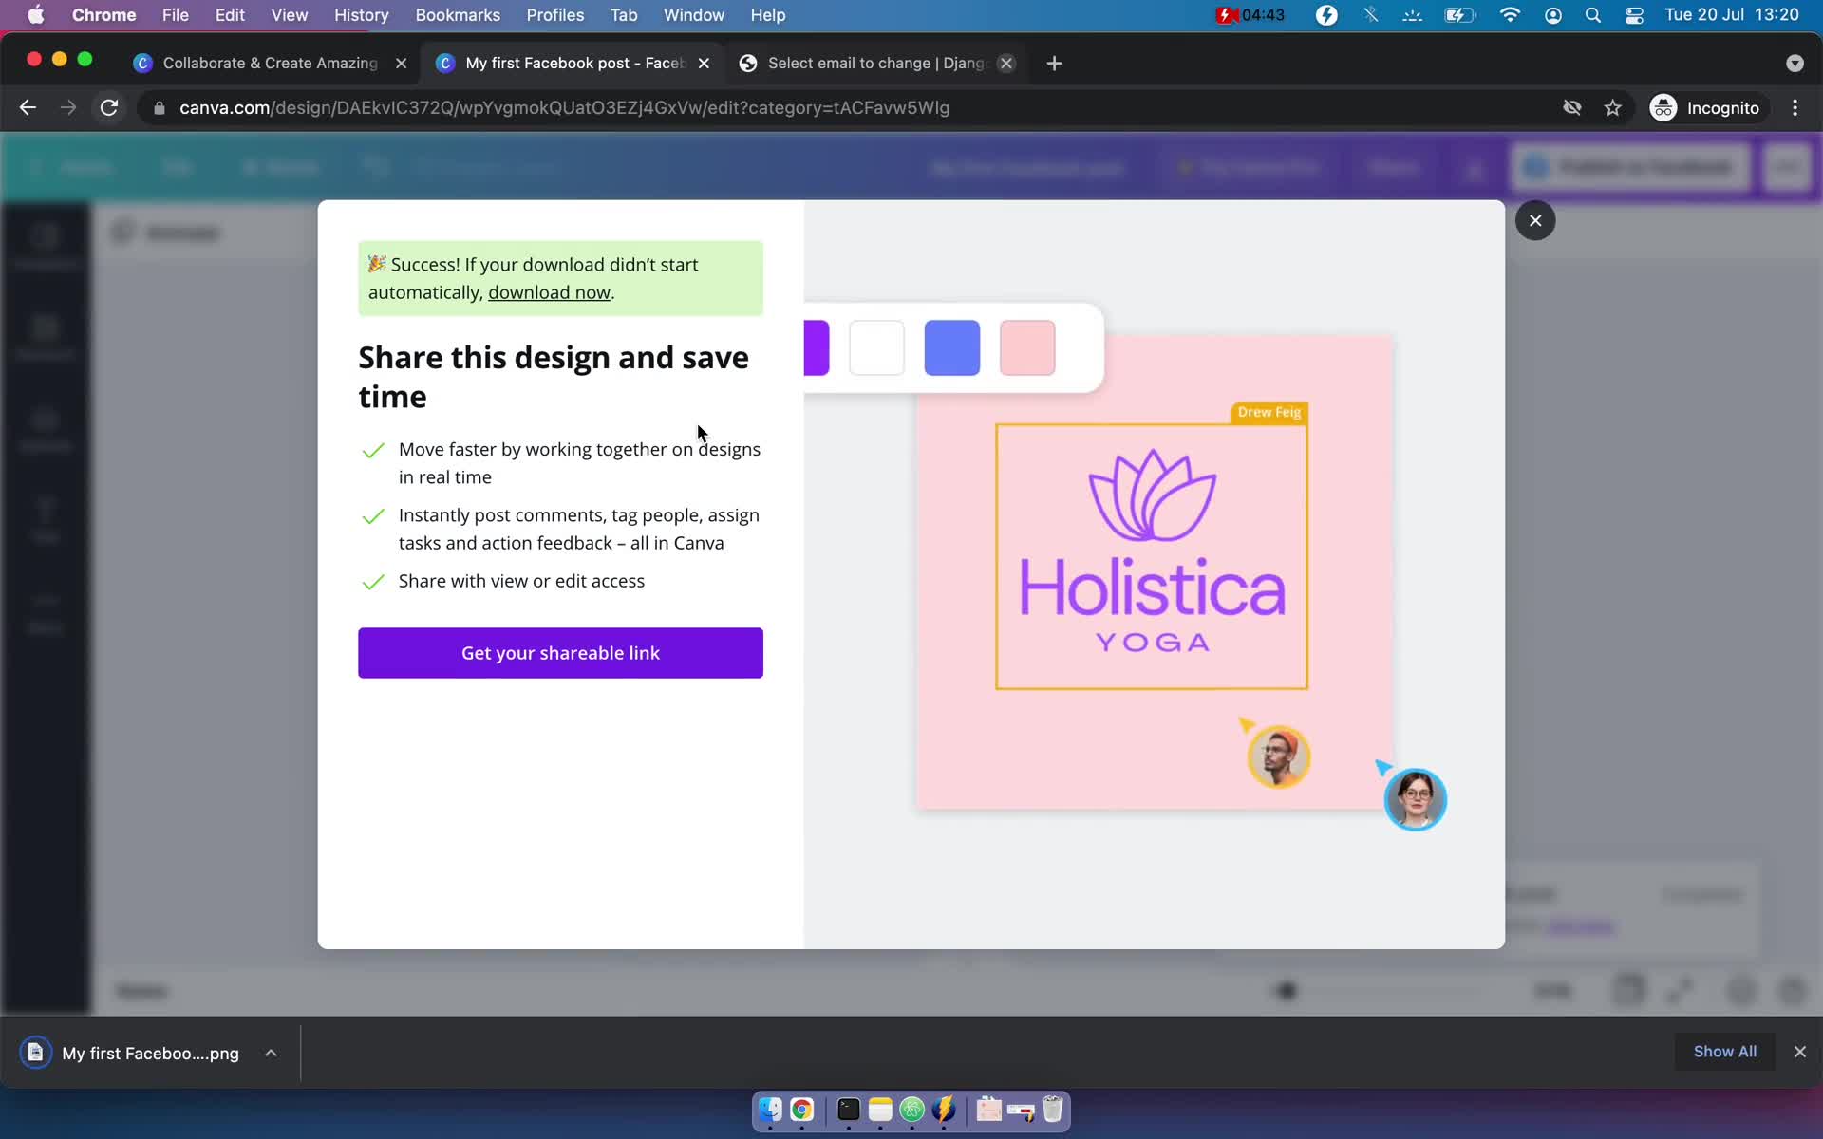Image resolution: width=1823 pixels, height=1139 pixels.
Task: Open Terminal from the dock
Action: tap(849, 1109)
